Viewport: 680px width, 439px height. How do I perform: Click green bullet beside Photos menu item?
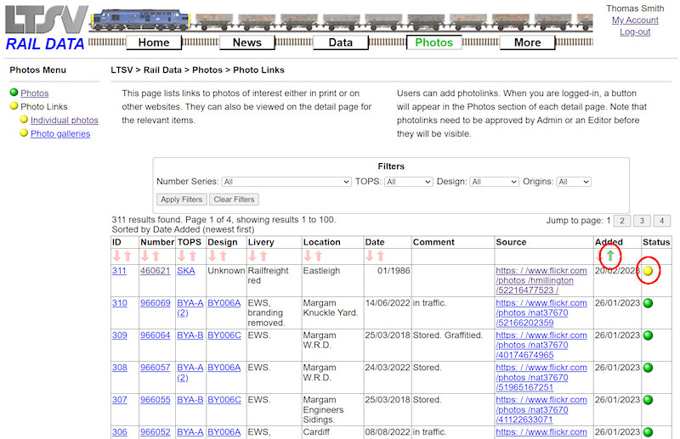point(14,93)
